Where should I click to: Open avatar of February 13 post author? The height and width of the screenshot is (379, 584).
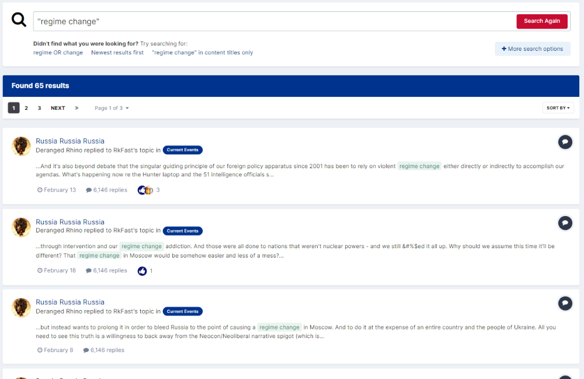[21, 146]
